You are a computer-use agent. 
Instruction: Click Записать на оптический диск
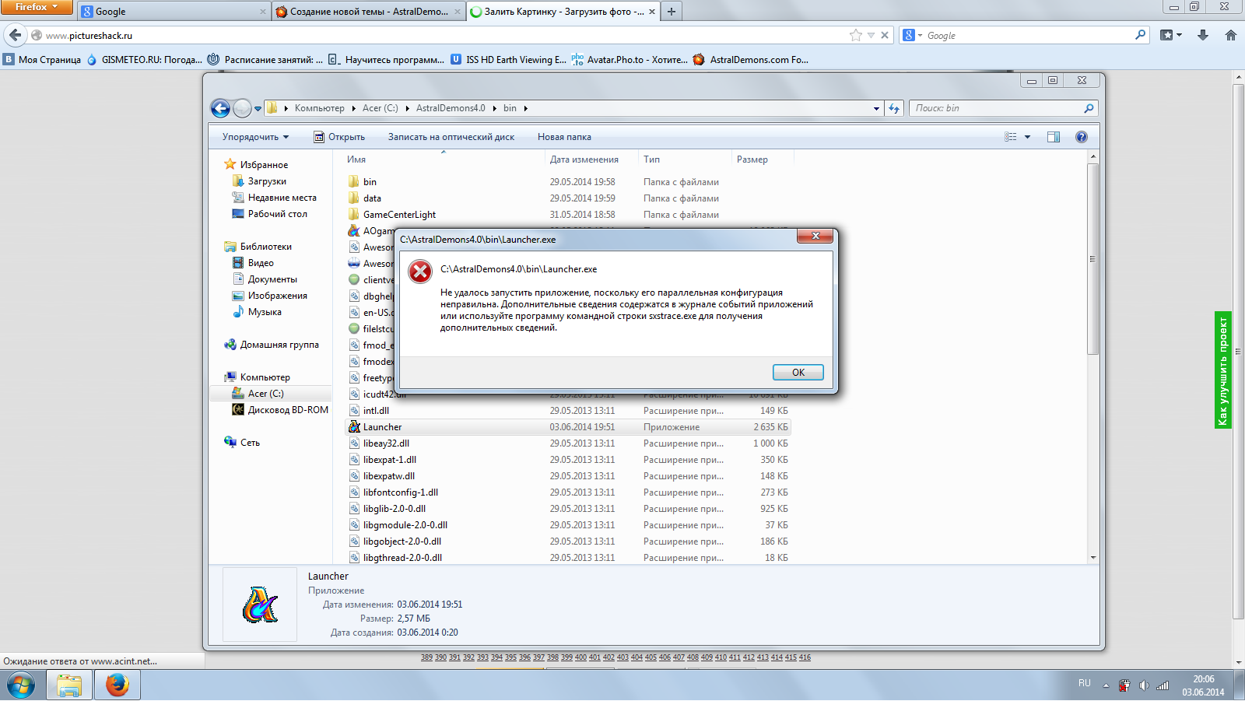pyautogui.click(x=451, y=137)
